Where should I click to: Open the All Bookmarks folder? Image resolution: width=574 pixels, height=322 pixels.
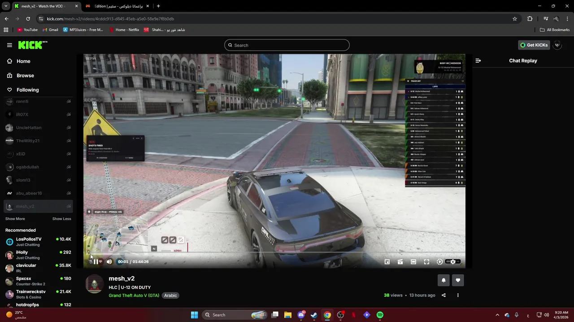click(555, 30)
